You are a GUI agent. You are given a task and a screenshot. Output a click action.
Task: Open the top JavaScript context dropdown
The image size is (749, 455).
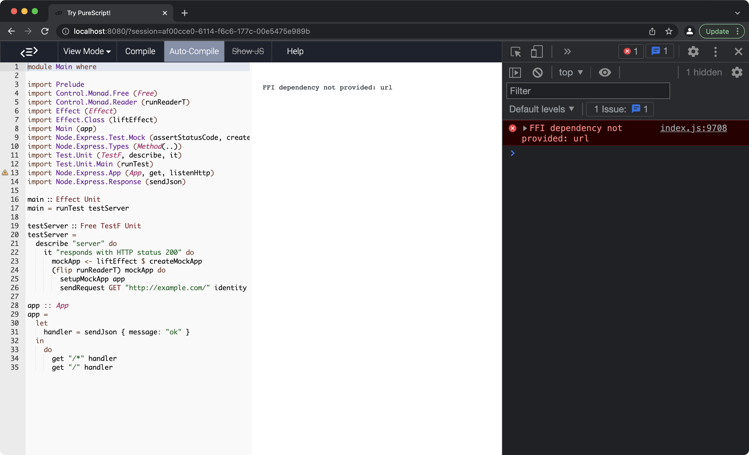(x=571, y=72)
